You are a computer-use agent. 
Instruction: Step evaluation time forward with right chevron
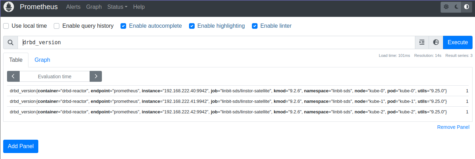pos(96,77)
